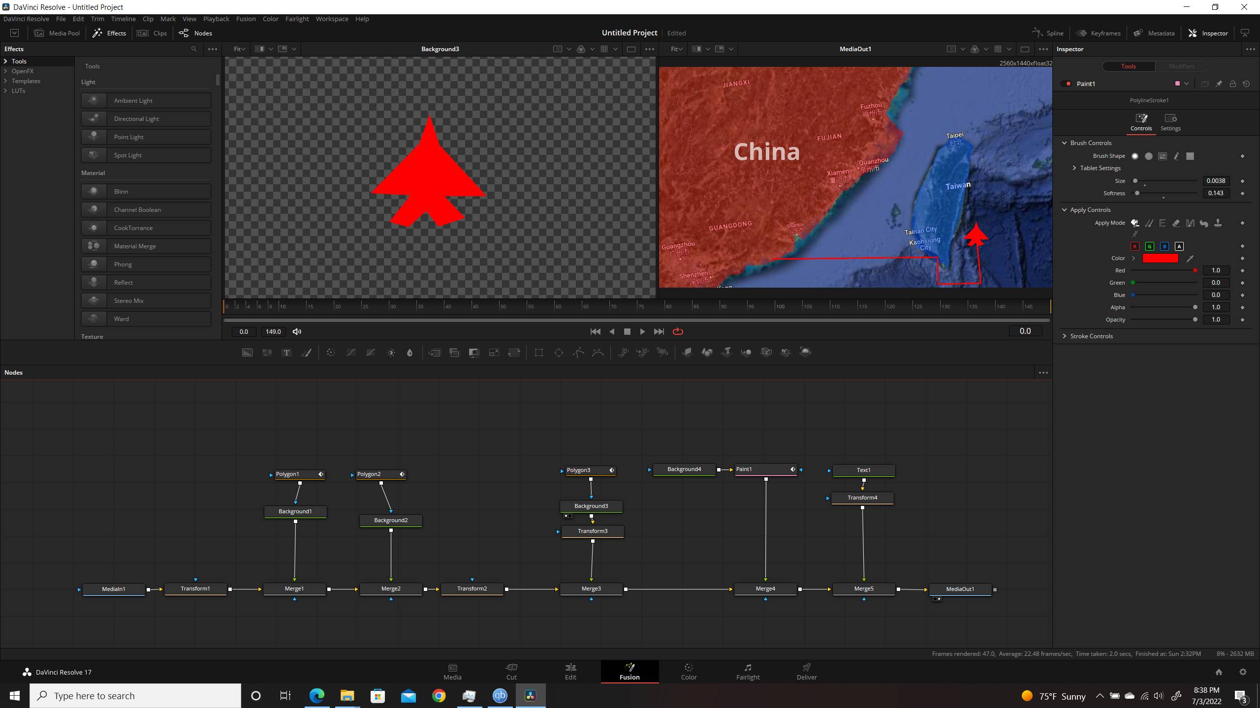Open the Spline editor
The width and height of the screenshot is (1260, 708).
[x=1048, y=33]
